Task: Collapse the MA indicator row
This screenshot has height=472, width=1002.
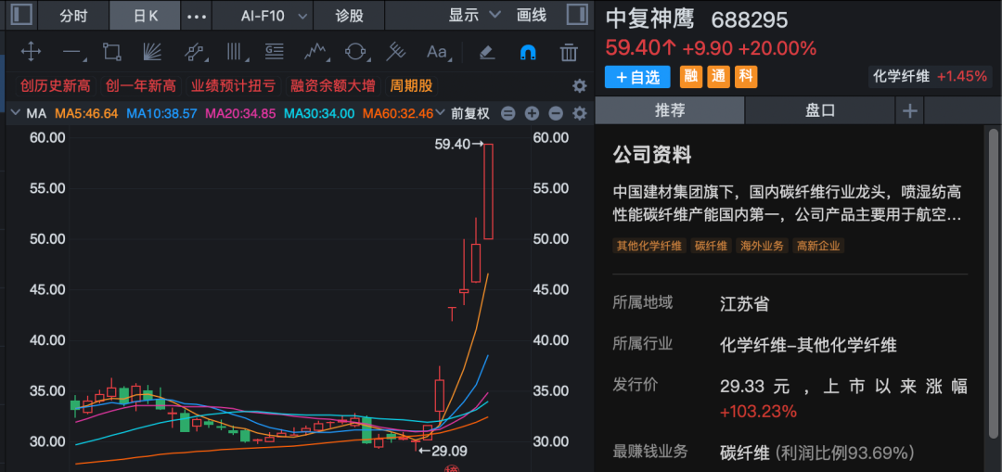Action: tap(15, 114)
